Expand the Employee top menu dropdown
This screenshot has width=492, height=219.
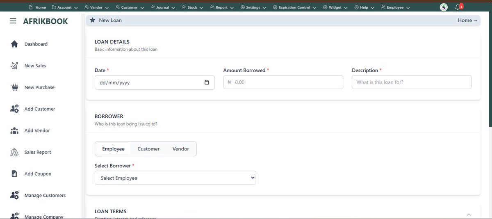(x=395, y=7)
